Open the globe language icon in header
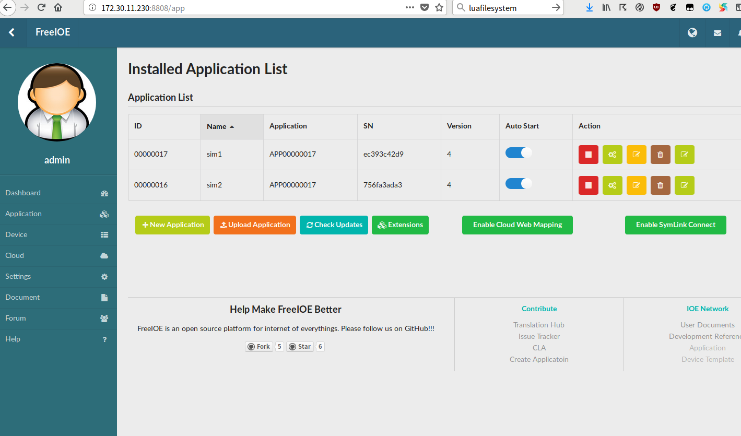 pyautogui.click(x=692, y=32)
